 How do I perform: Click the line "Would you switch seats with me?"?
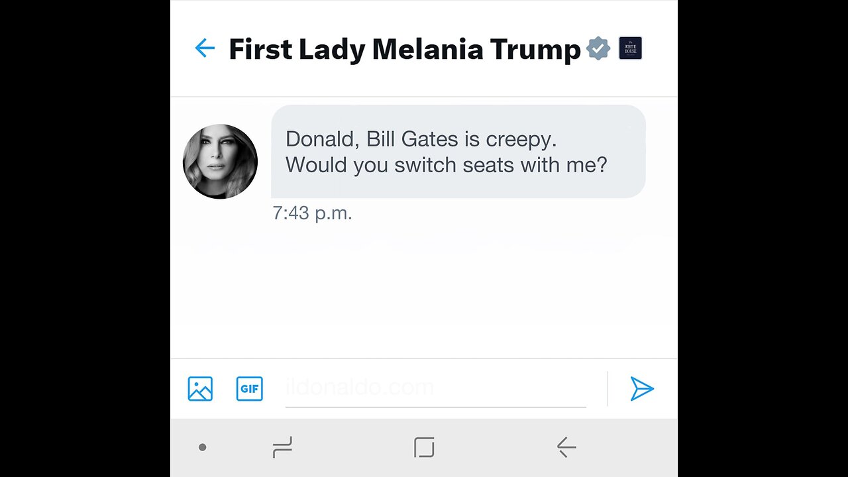pos(447,165)
